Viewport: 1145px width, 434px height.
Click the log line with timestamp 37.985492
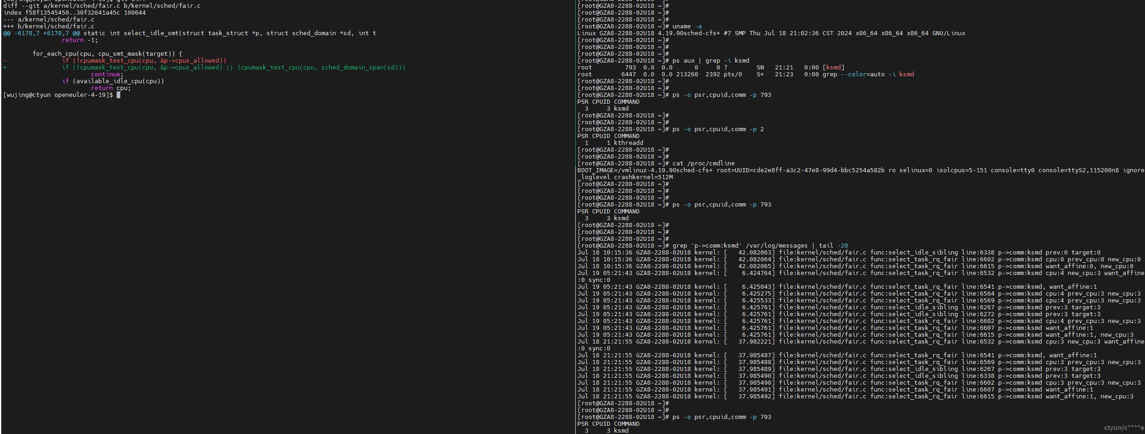tap(856, 397)
